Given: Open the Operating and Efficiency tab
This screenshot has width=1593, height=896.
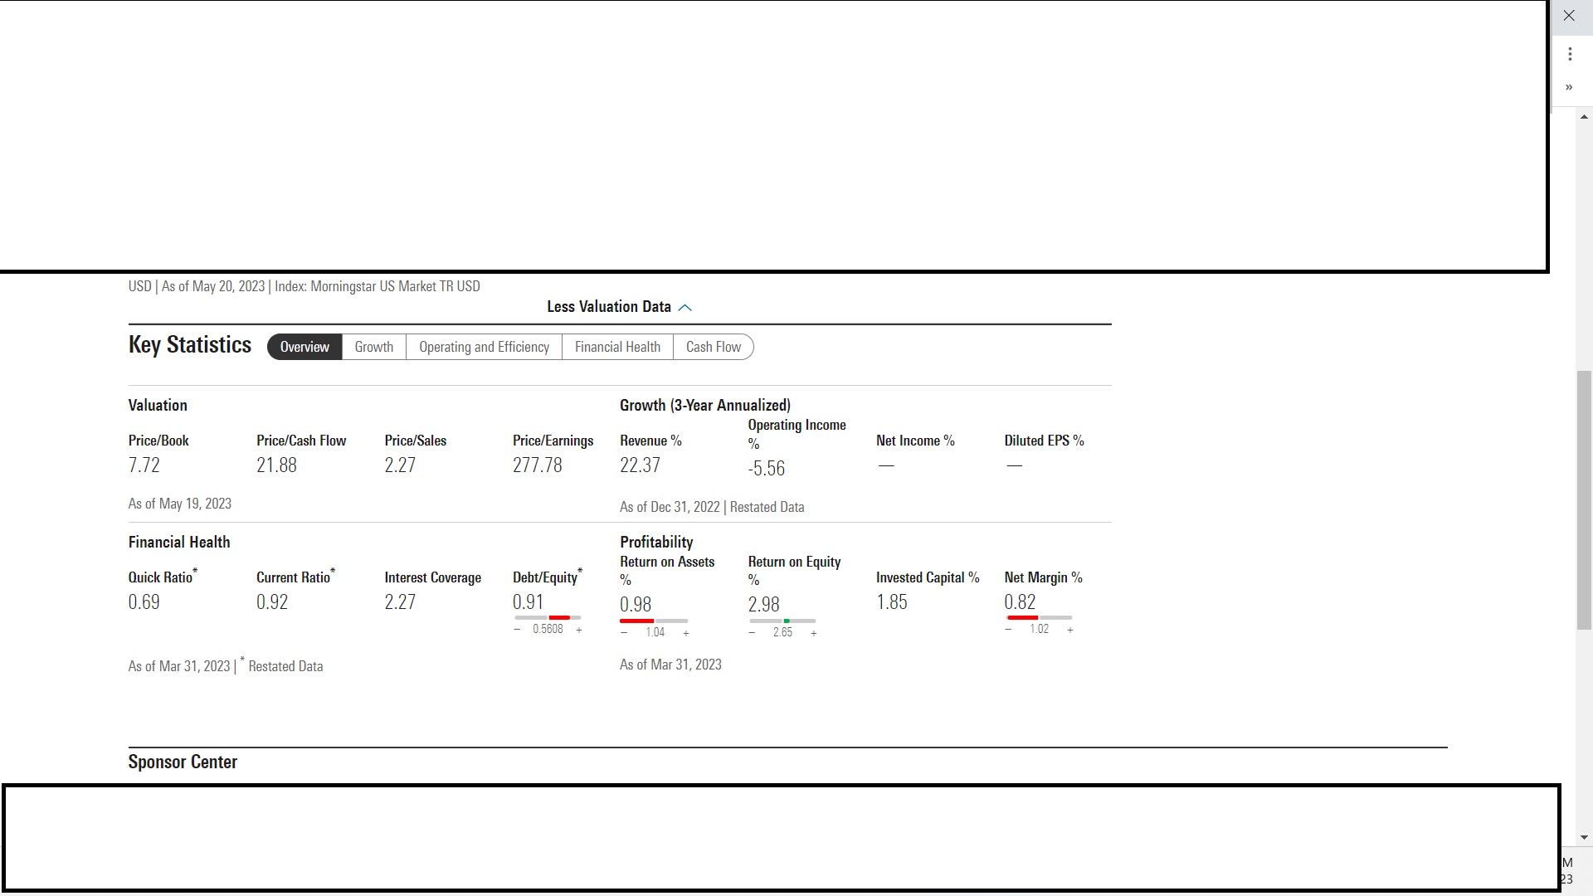Looking at the screenshot, I should coord(484,347).
